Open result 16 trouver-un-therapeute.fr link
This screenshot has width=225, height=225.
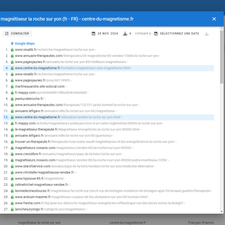95,142
